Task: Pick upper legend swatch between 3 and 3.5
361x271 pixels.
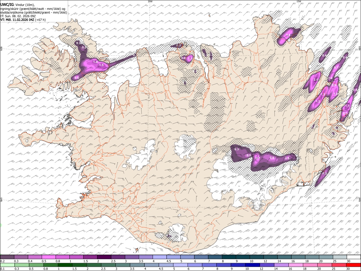Action: point(132,257)
